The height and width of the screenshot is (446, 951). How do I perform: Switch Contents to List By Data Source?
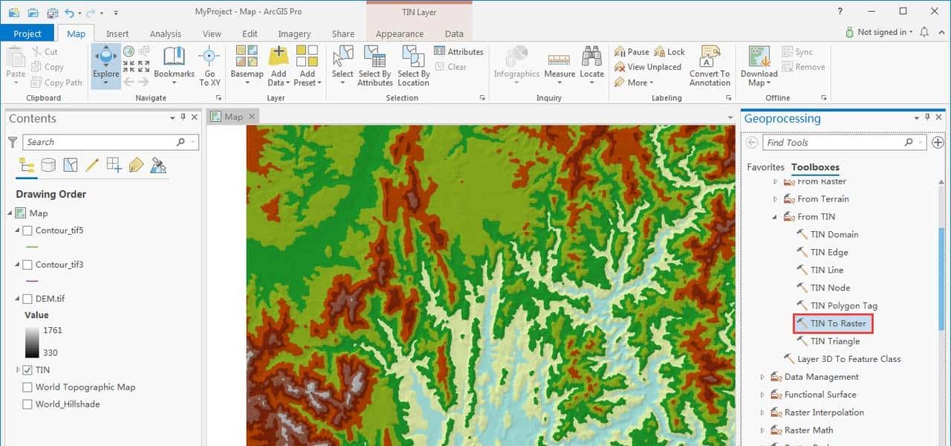tap(48, 165)
